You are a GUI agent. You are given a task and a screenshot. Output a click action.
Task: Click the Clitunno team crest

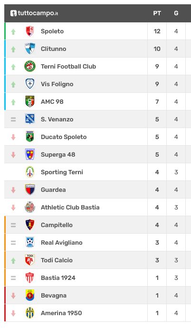[30, 49]
